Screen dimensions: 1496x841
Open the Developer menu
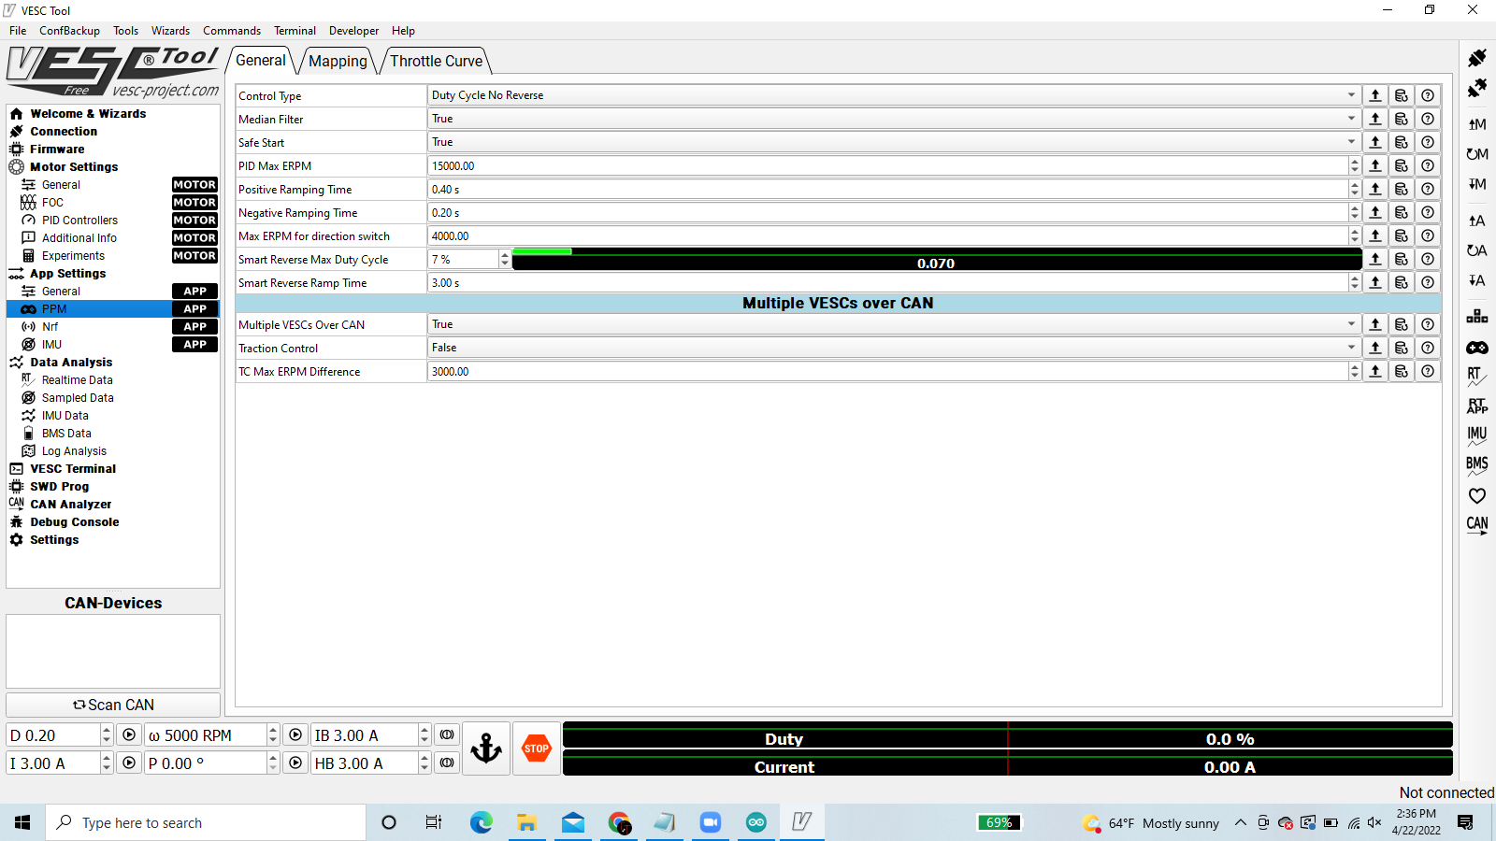click(353, 31)
